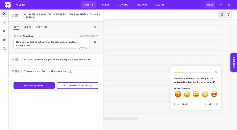
Task: Switch preview to mobile view
Action: pyautogui.click(x=222, y=14)
